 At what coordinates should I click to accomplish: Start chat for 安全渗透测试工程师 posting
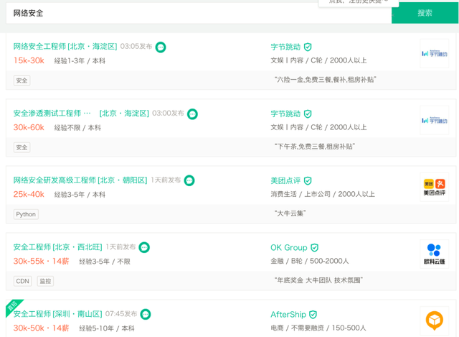[x=192, y=114]
